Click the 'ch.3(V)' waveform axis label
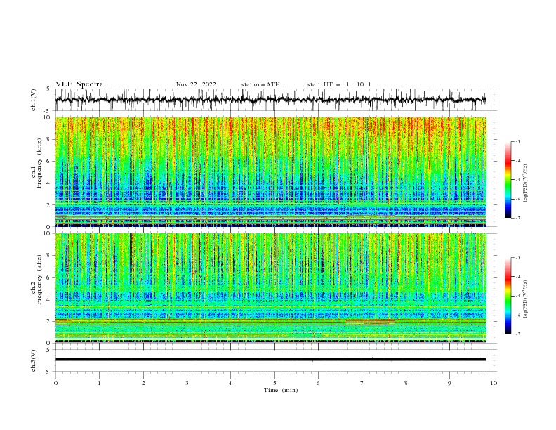 coord(34,361)
